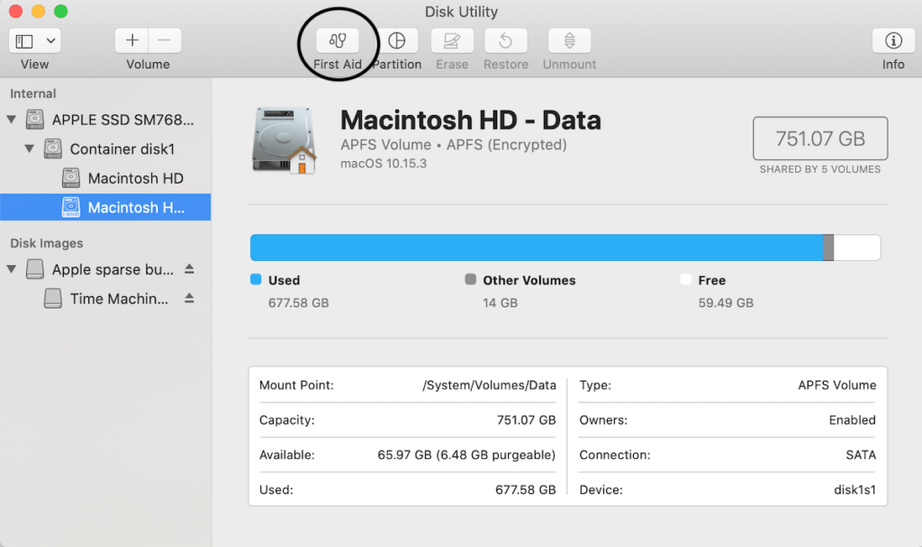This screenshot has width=922, height=547.
Task: Click the gray Other Volumes bar segment
Action: pos(828,247)
